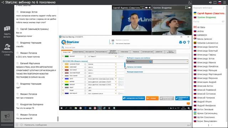The width and height of the screenshot is (228, 128).
Task: Click the orange Назад button
Action: pos(152,98)
